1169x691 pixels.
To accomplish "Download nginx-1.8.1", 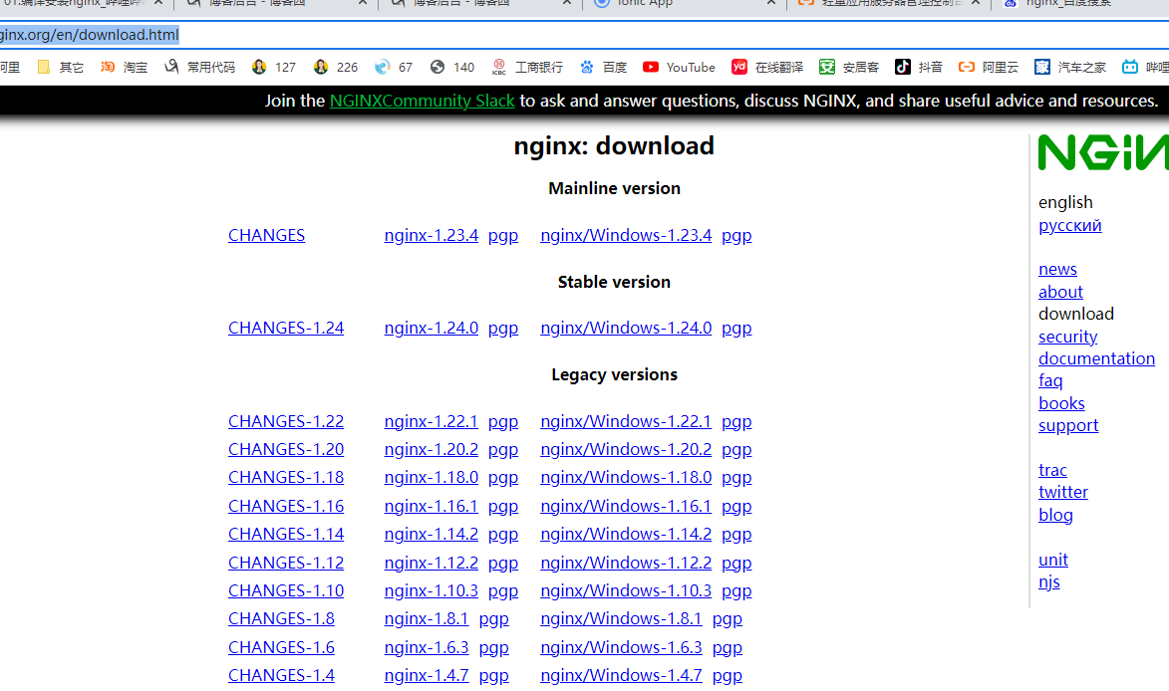I will click(426, 618).
